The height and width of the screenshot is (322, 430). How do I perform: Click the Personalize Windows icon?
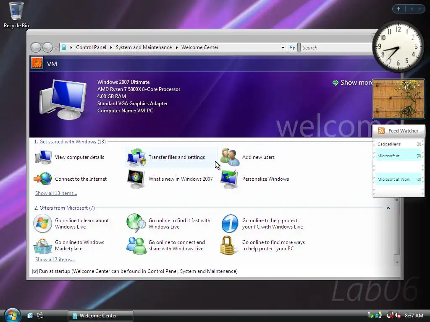click(229, 179)
